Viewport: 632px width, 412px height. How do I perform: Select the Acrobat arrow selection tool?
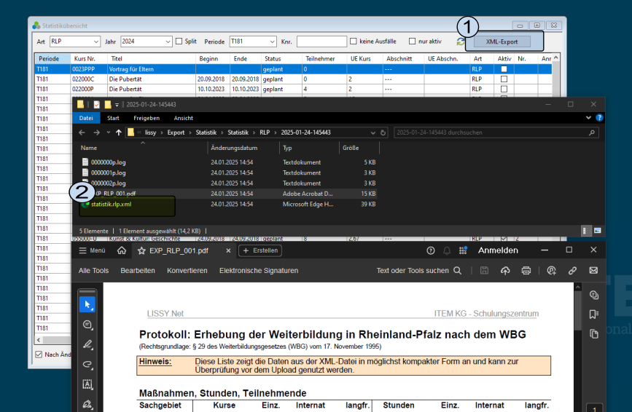point(87,304)
